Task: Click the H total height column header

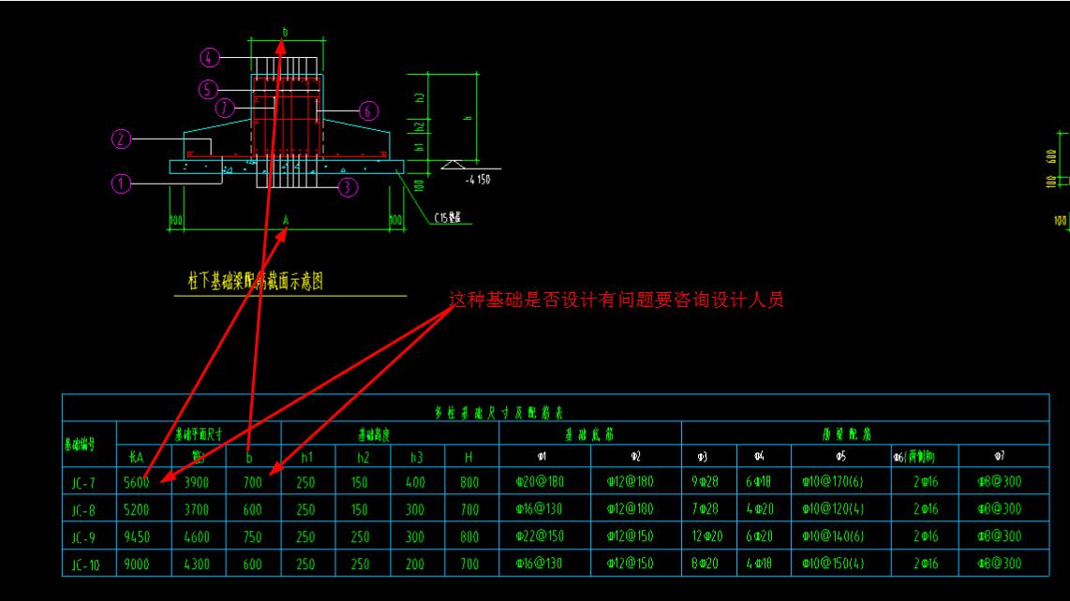Action: coord(468,457)
